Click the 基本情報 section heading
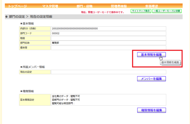 point(27,23)
